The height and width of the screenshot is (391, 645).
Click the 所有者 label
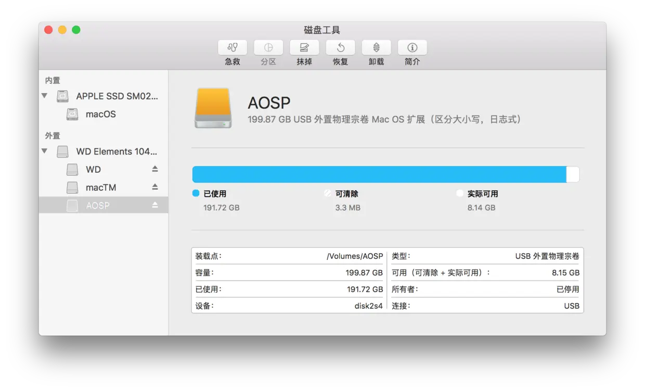405,290
